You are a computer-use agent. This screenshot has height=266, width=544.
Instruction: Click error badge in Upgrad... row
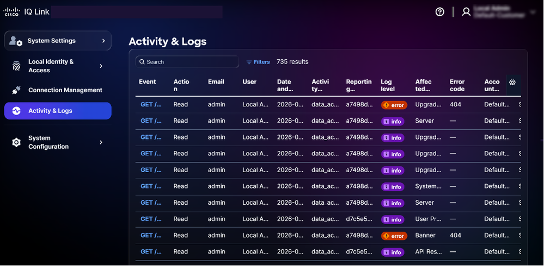pos(394,105)
